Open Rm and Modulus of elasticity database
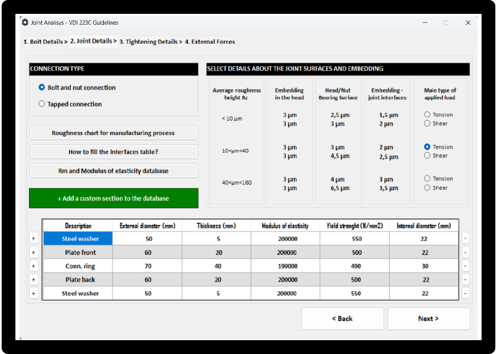497x354 pixels. coord(113,171)
